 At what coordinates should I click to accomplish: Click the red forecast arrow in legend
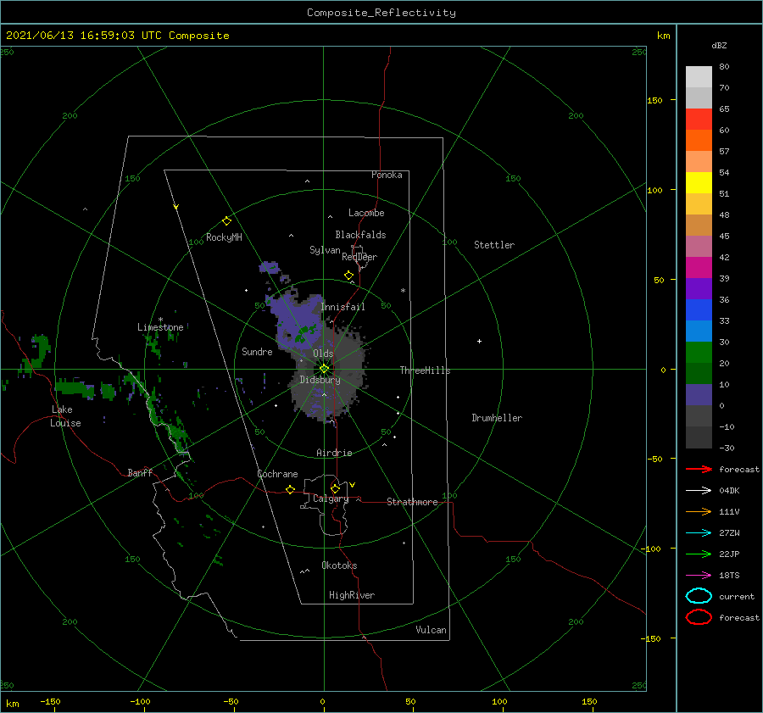699,469
